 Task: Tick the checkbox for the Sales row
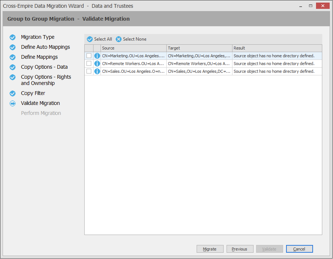[89, 71]
